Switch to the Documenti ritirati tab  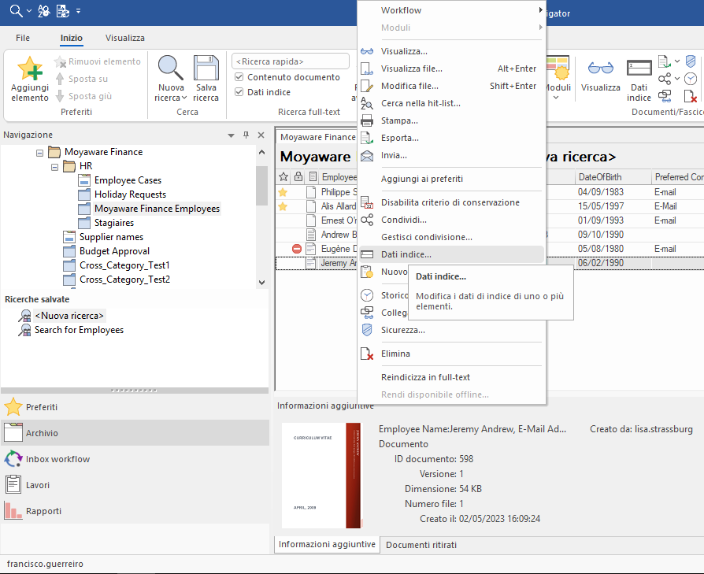click(421, 545)
